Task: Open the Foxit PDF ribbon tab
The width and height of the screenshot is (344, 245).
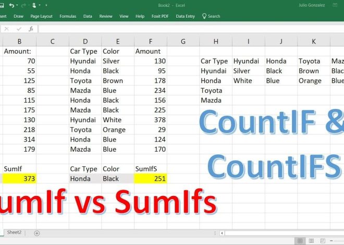Action: pyautogui.click(x=160, y=16)
